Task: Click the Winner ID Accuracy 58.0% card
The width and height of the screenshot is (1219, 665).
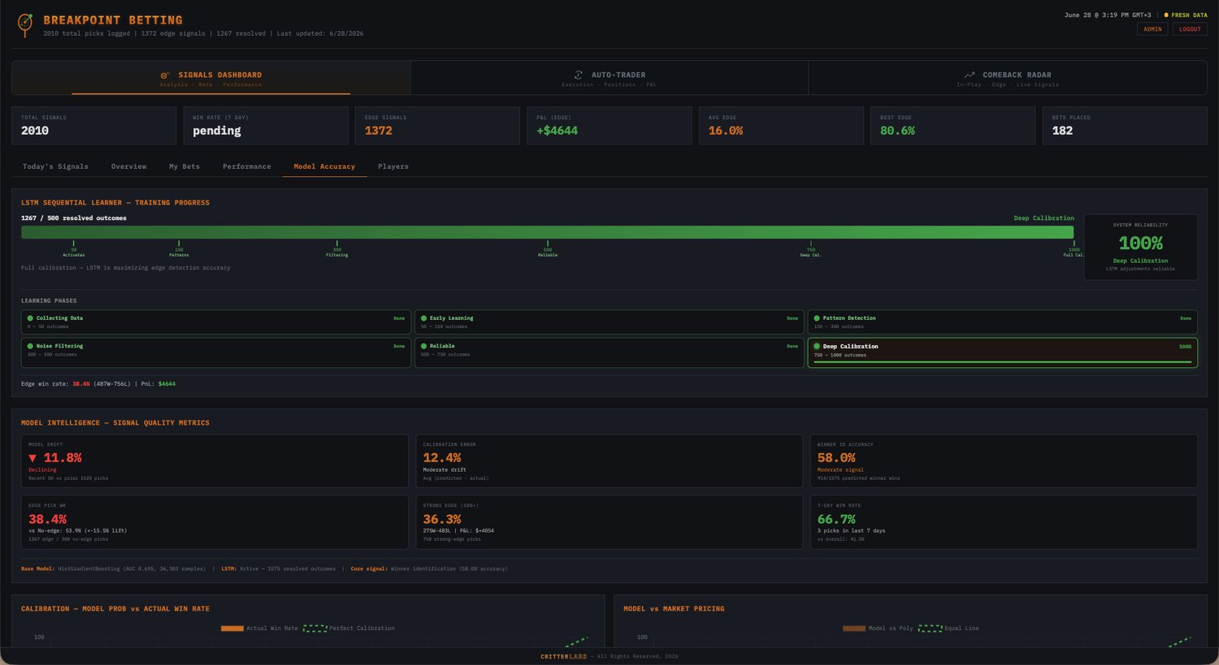Action: point(1004,460)
